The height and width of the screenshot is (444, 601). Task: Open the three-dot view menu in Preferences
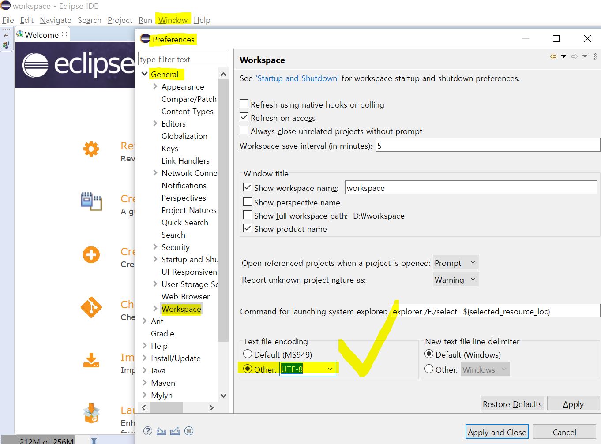[595, 56]
